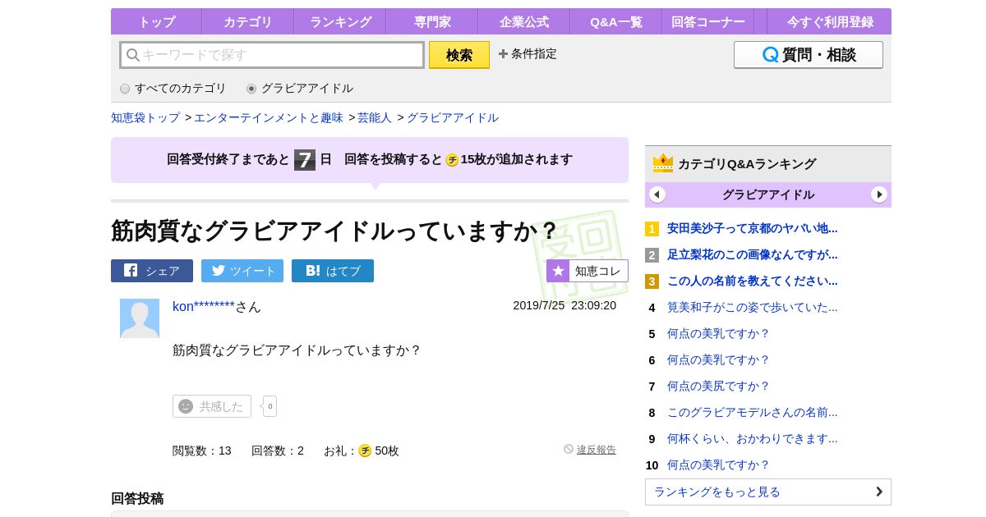Click ランキングをもっと見る button
The image size is (986, 517).
(768, 492)
